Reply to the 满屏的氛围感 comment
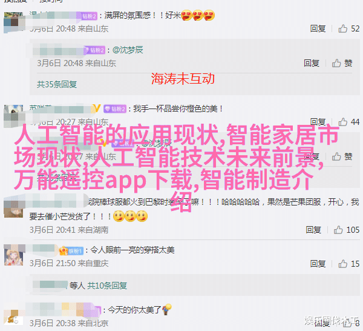The width and height of the screenshot is (363, 331). [x=318, y=28]
